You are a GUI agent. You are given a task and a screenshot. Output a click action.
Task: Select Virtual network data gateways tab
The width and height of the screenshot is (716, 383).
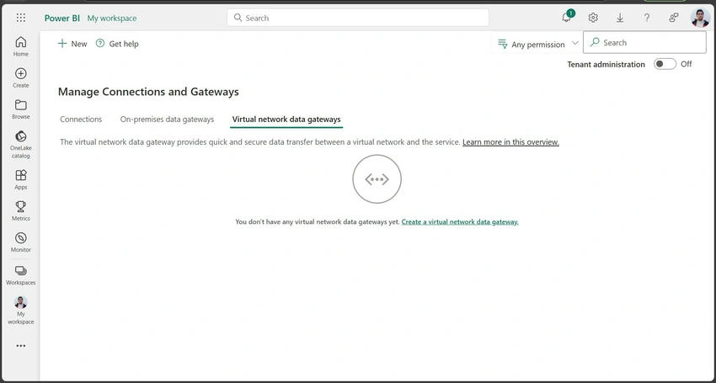[286, 120]
